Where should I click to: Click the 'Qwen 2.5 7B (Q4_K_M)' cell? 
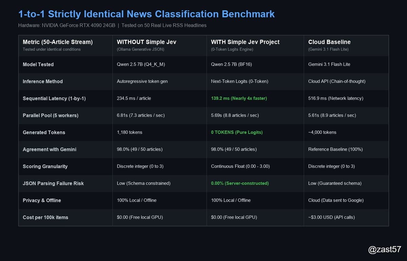(141, 64)
